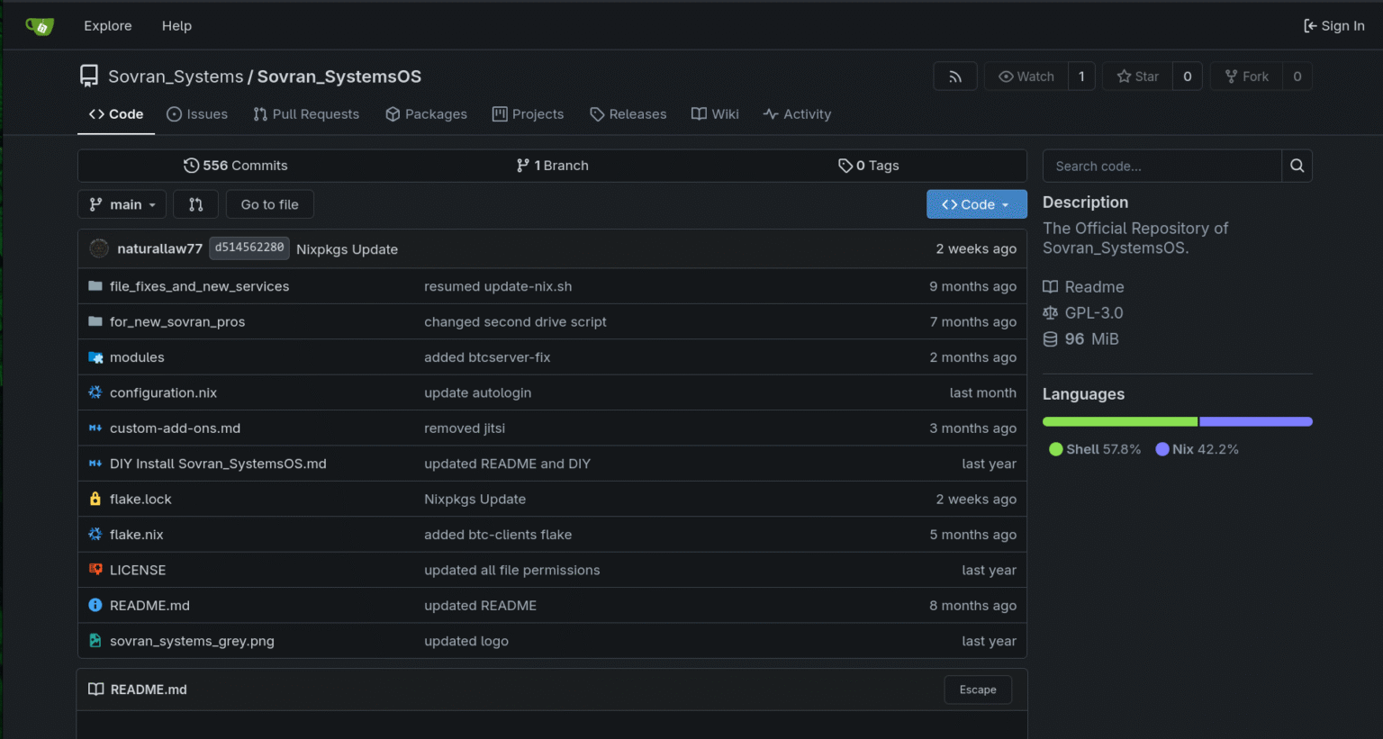Screen dimensions: 1383x739
Task: Open the 'added btc-clients flake' commit message
Action: click(498, 535)
